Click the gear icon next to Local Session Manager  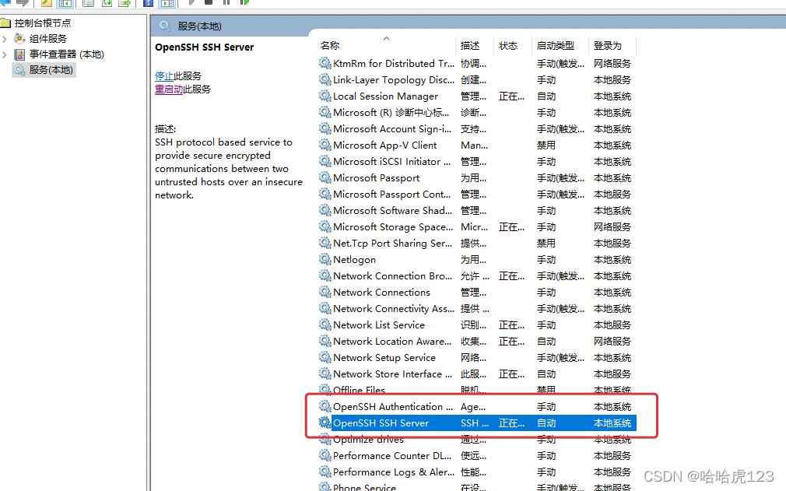[325, 96]
